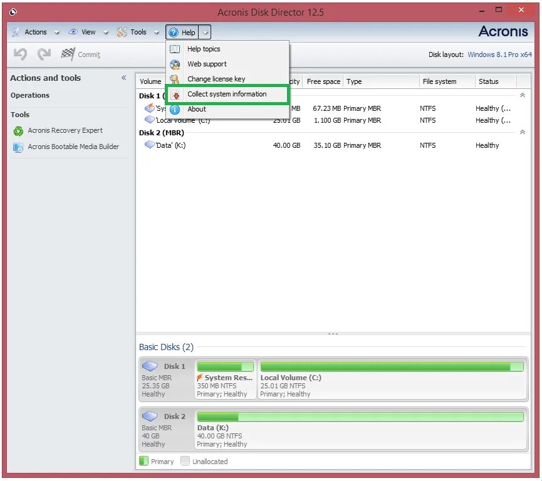Click the Undo arrow icon
Image resolution: width=542 pixels, height=481 pixels.
(21, 54)
